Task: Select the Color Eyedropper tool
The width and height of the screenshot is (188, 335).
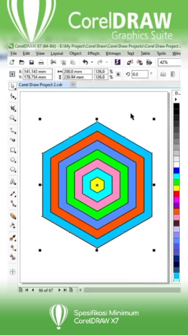Action: pos(13,238)
